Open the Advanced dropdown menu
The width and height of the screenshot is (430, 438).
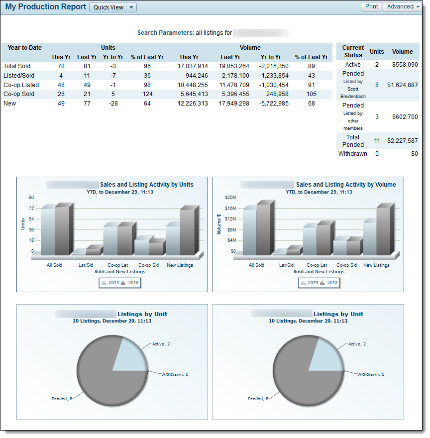pyautogui.click(x=402, y=7)
